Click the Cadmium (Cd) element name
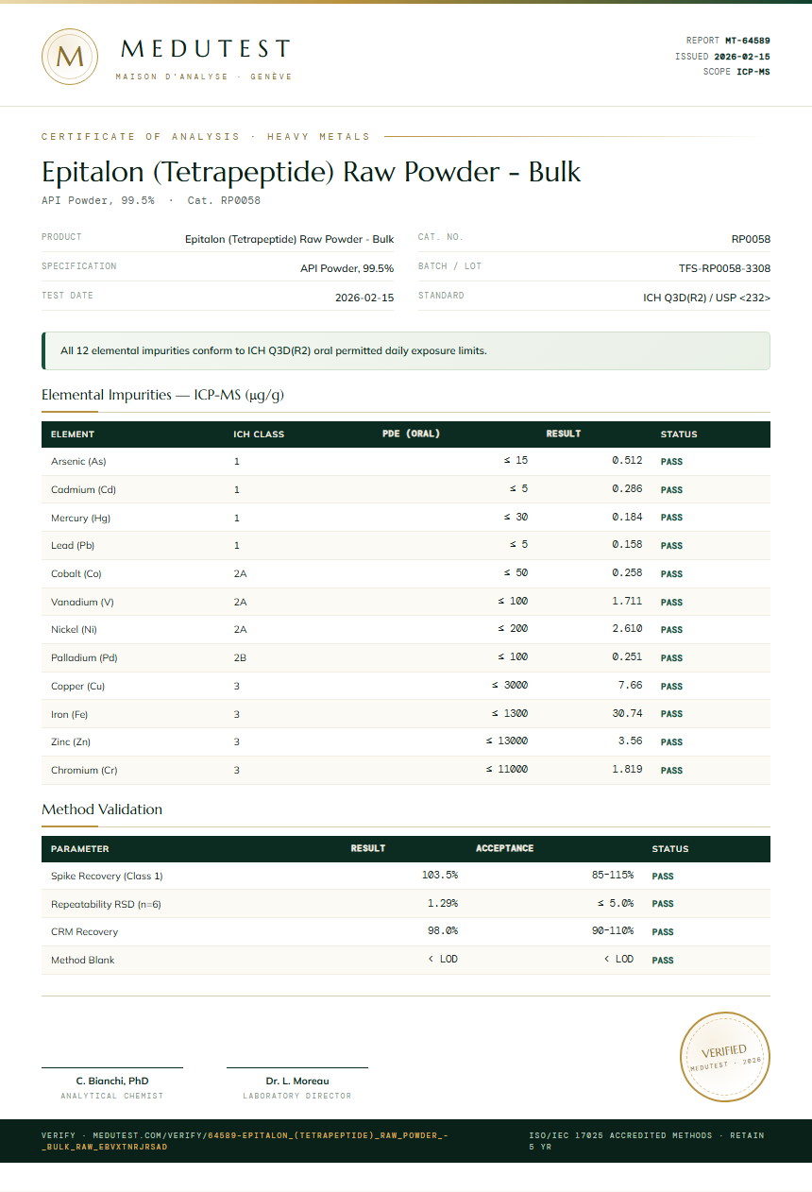812x1192 pixels. pyautogui.click(x=83, y=490)
